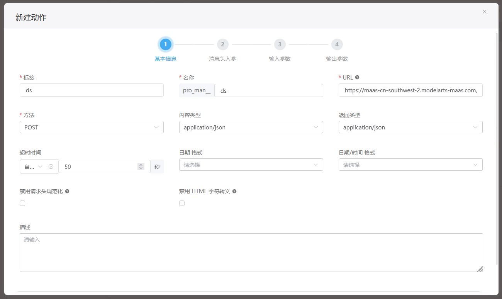Viewport: 502px width, 299px height.
Task: Click the URL input field
Action: click(x=410, y=90)
